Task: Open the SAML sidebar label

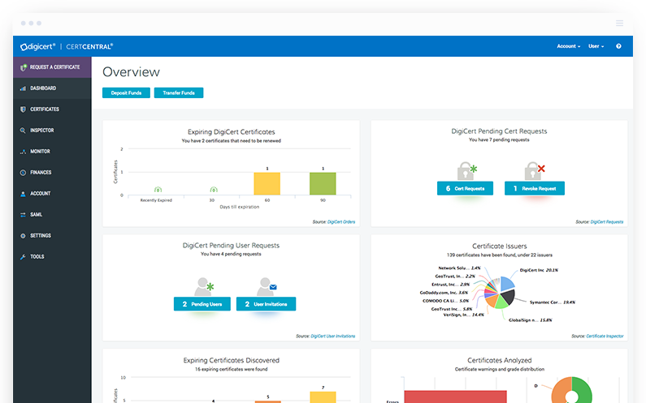Action: 37,215
